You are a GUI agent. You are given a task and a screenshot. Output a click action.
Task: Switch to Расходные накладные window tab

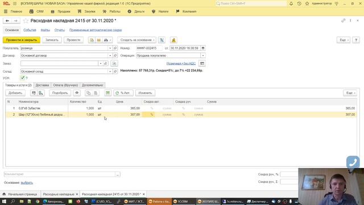coord(59,194)
